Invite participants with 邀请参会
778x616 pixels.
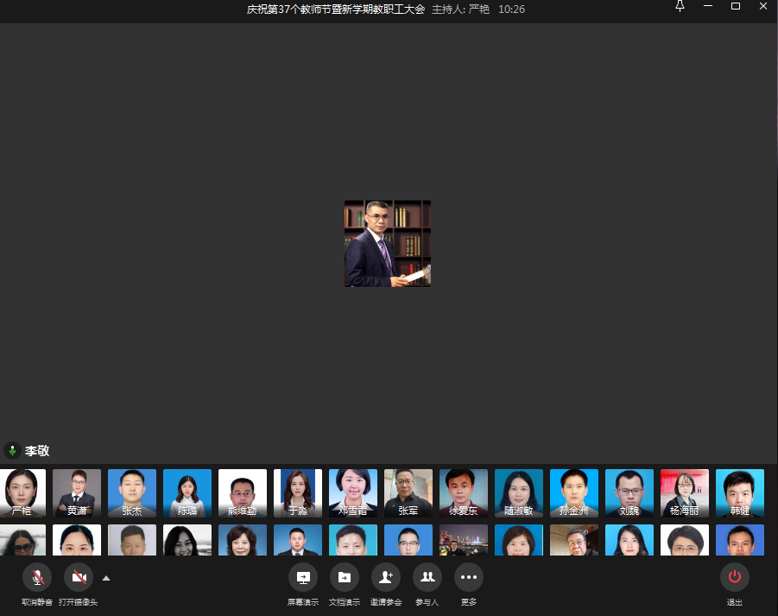pyautogui.click(x=386, y=577)
